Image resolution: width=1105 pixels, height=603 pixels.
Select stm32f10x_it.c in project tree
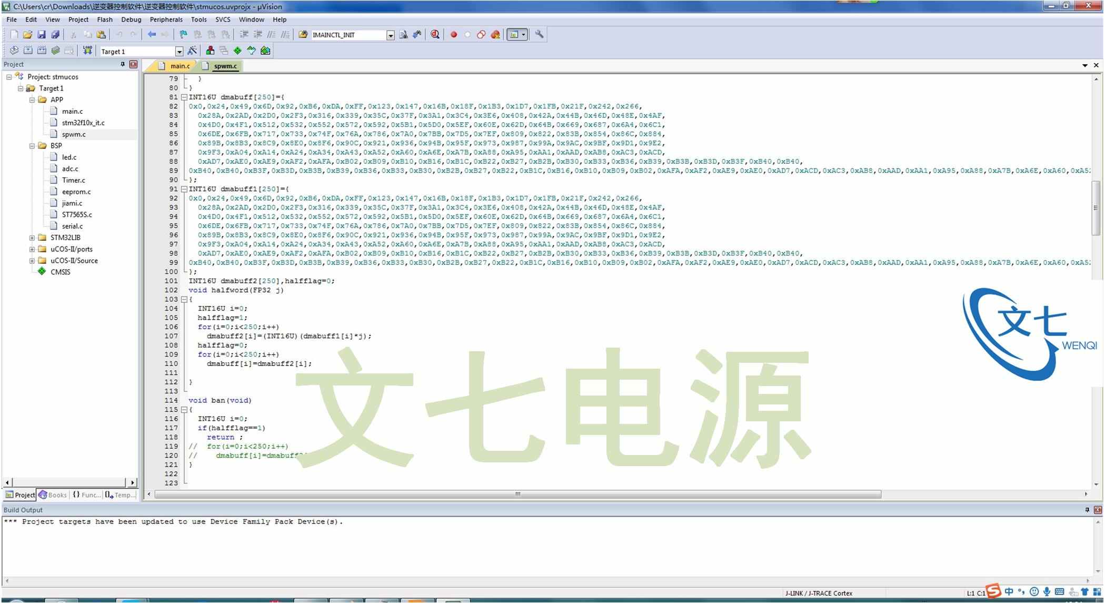pos(83,123)
